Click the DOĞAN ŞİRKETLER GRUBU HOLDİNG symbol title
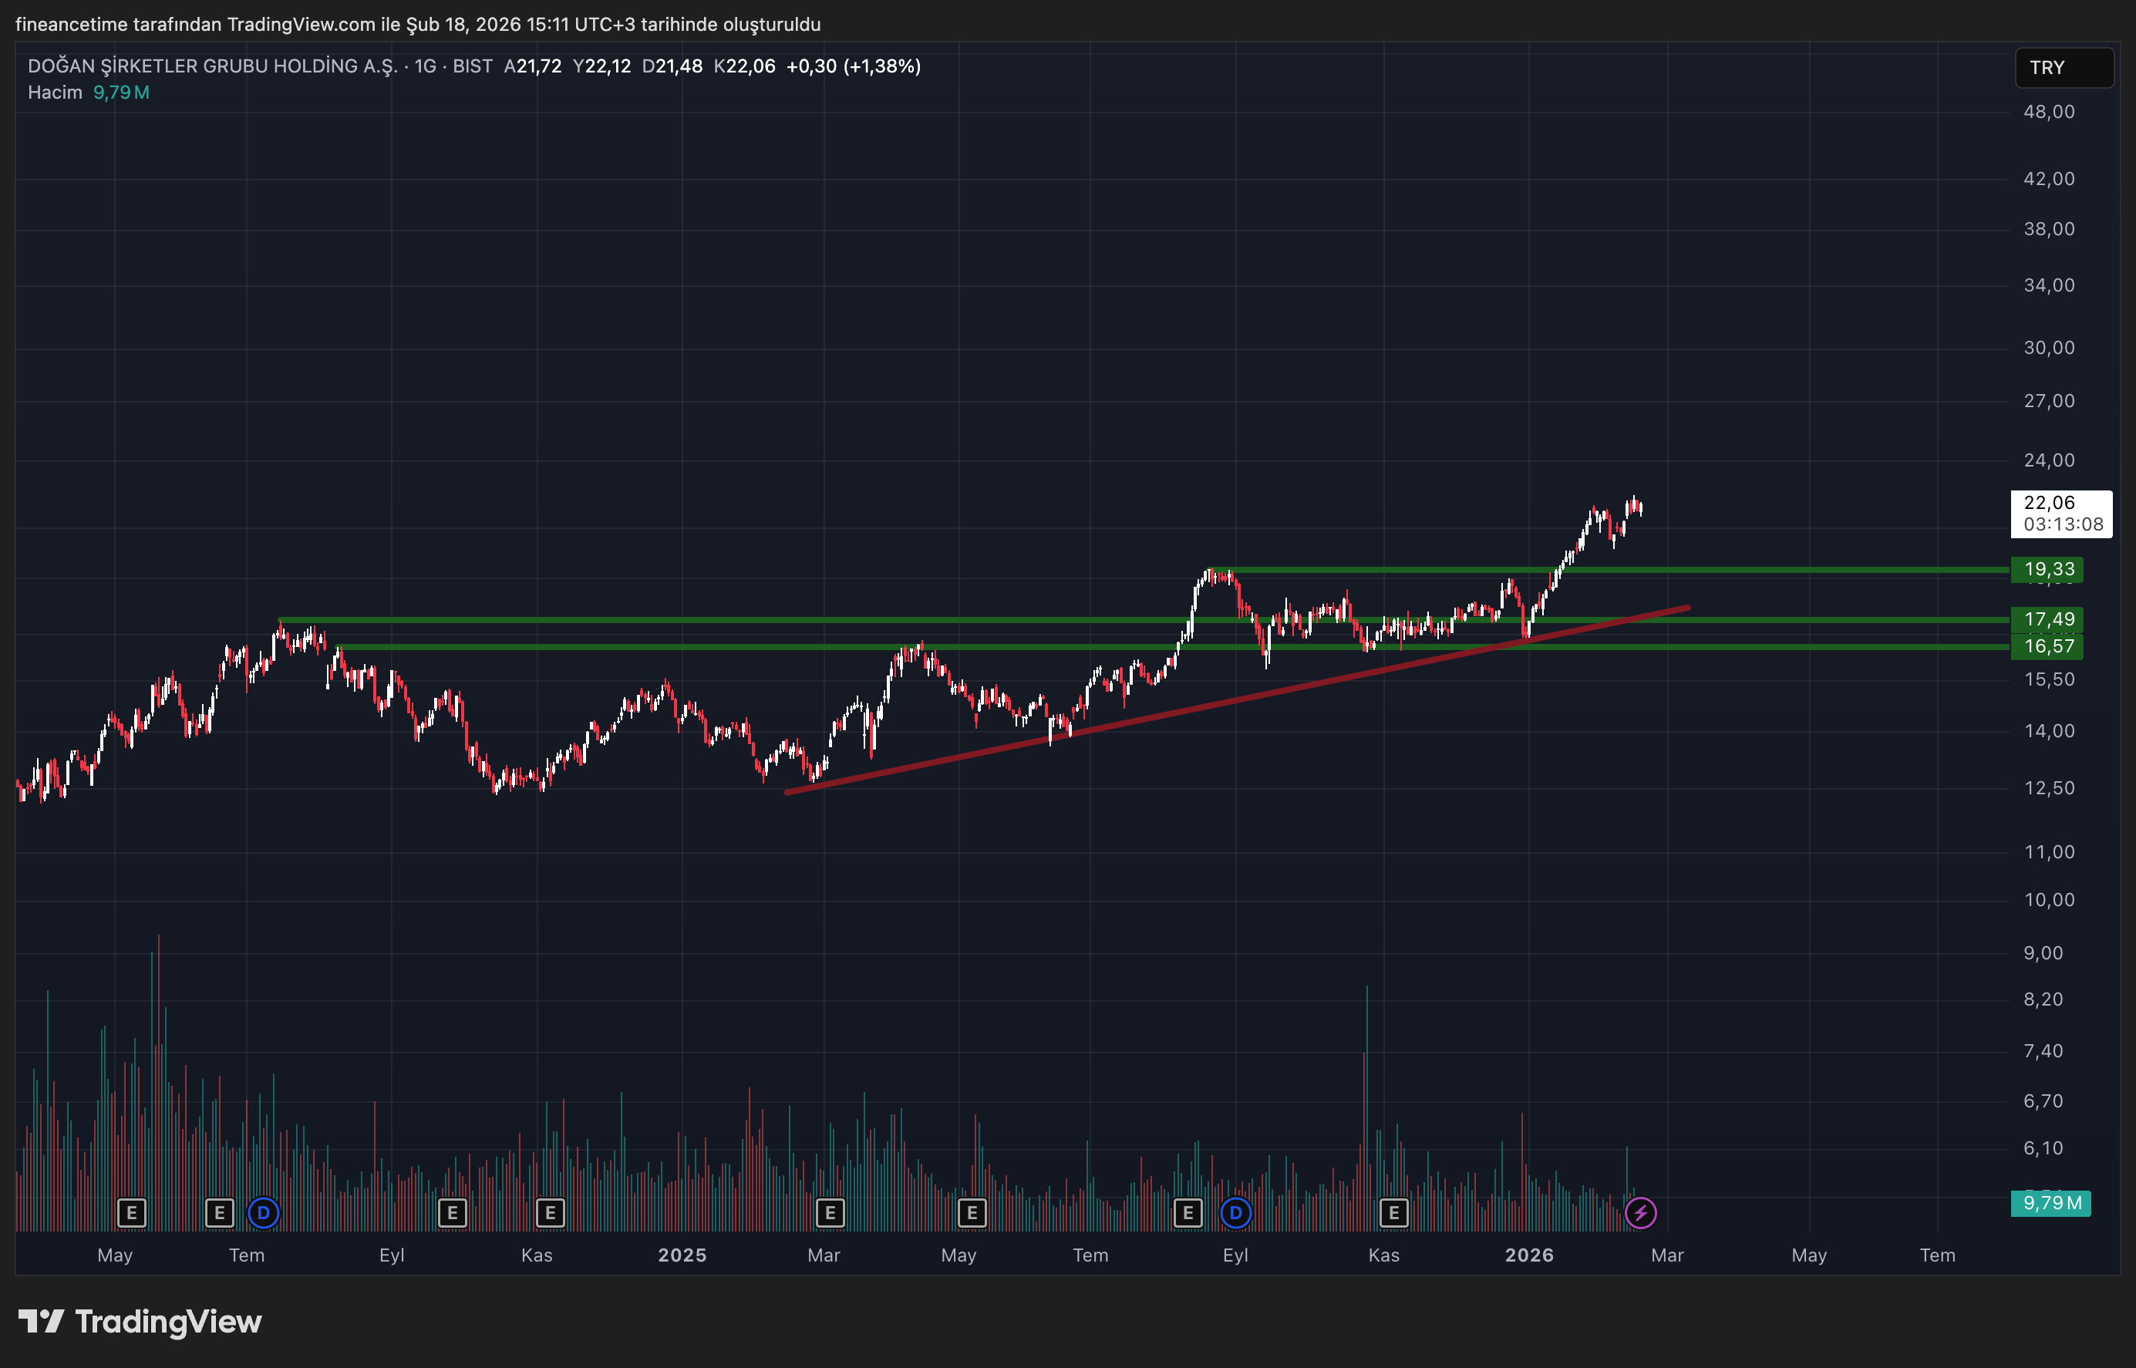The width and height of the screenshot is (2136, 1368). [213, 66]
